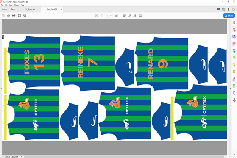Click the Print icon in the toolbar
This screenshot has width=237, height=158.
14,16
